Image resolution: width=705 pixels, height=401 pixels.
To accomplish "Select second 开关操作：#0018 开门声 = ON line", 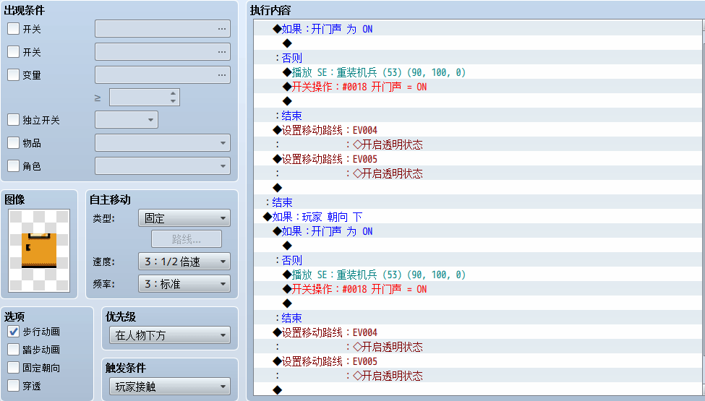I will pos(477,289).
